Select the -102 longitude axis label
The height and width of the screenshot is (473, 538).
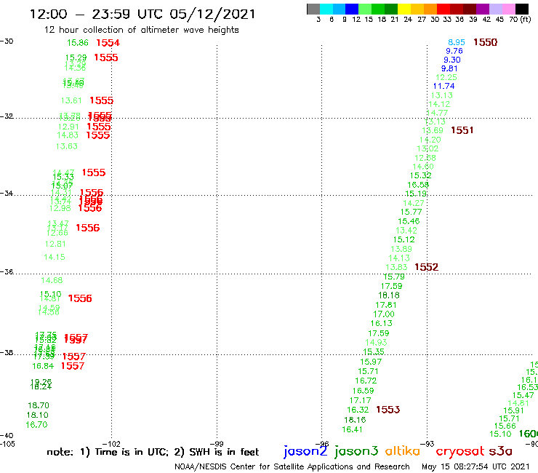[111, 444]
